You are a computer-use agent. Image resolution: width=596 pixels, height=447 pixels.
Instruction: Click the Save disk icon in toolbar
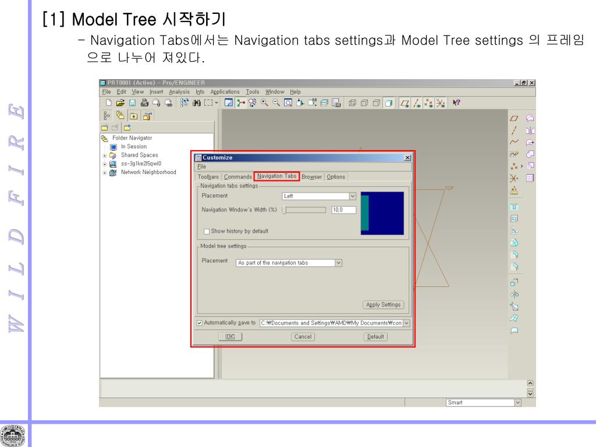click(x=133, y=103)
